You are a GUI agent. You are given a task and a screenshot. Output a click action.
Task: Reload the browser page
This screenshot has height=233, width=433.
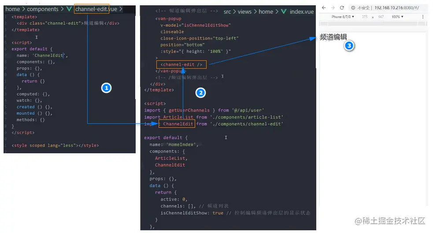point(342,8)
